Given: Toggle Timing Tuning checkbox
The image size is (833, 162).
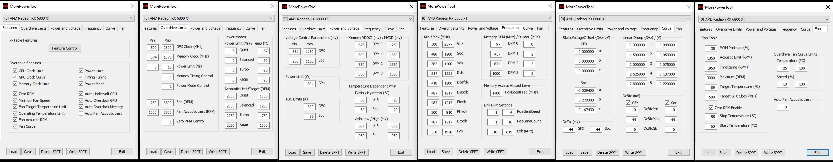Looking at the screenshot, I should pyautogui.click(x=81, y=77).
